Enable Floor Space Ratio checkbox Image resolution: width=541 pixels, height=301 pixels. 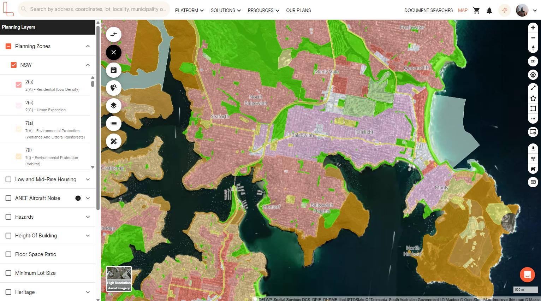point(8,254)
